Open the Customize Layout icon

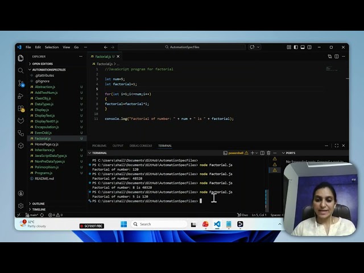point(289,47)
